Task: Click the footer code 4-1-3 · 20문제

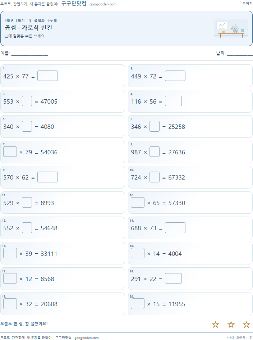Action: coord(236,337)
